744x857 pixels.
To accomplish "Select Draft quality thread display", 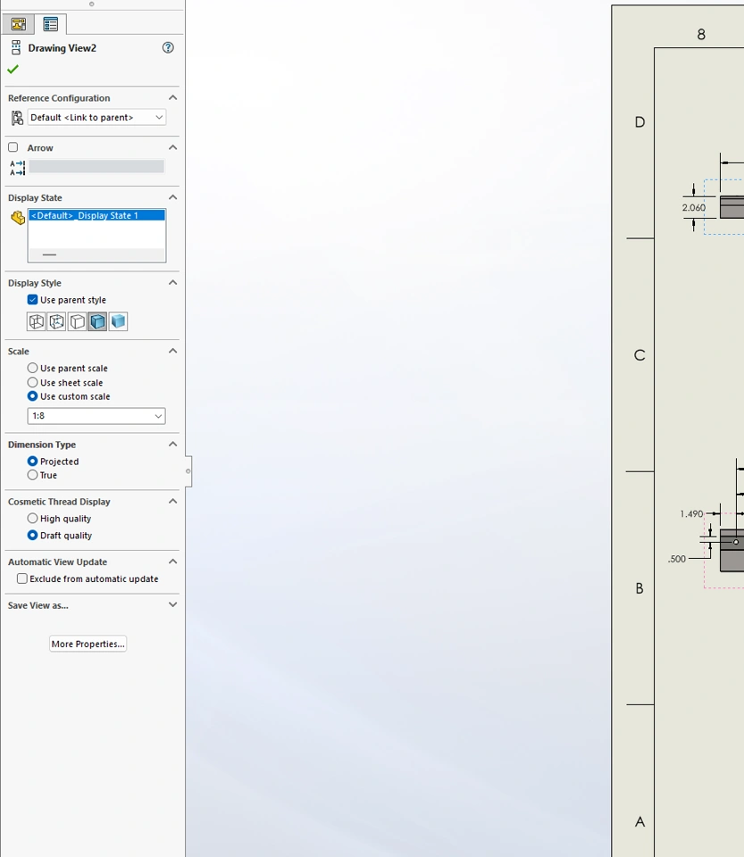I will coord(33,535).
